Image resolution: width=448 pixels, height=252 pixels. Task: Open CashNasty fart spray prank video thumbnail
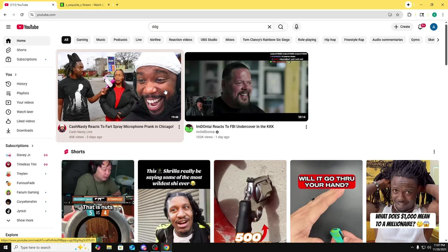[119, 86]
